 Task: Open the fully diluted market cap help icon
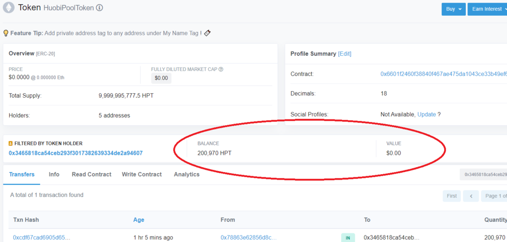(221, 69)
